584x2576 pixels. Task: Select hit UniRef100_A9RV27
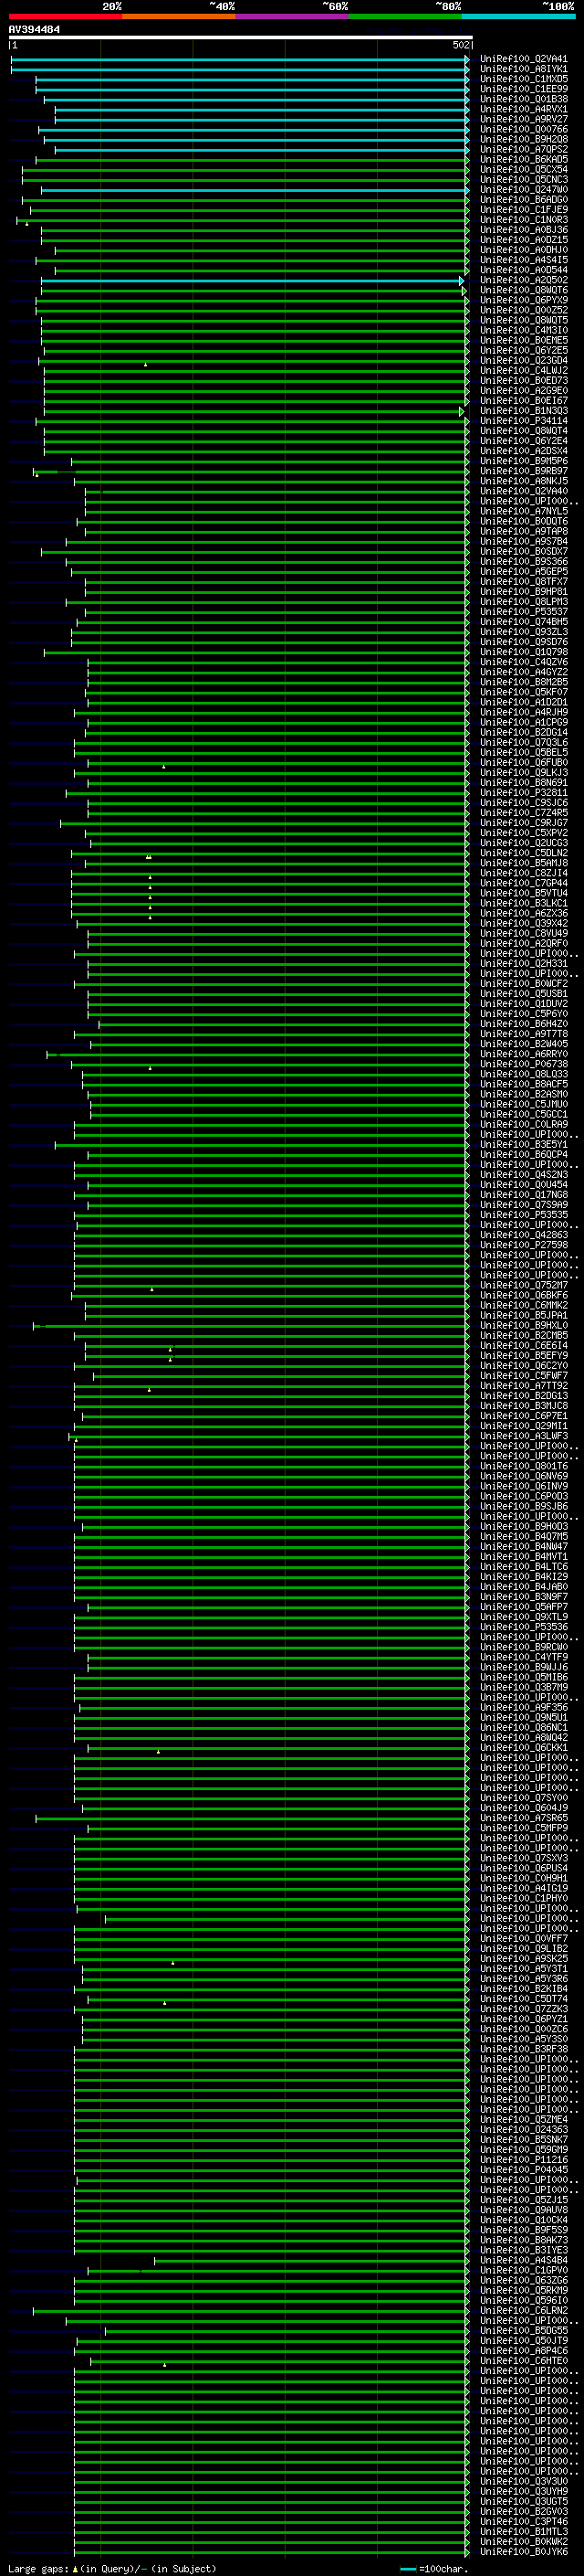pos(523,119)
